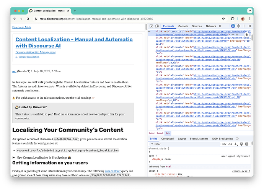Open the Discourse Meta link

pos(21,27)
